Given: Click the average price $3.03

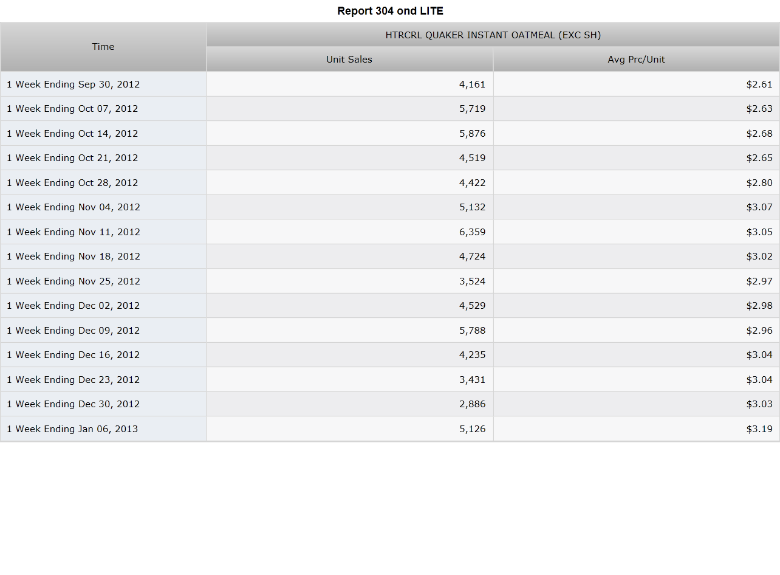Looking at the screenshot, I should pyautogui.click(x=759, y=404).
